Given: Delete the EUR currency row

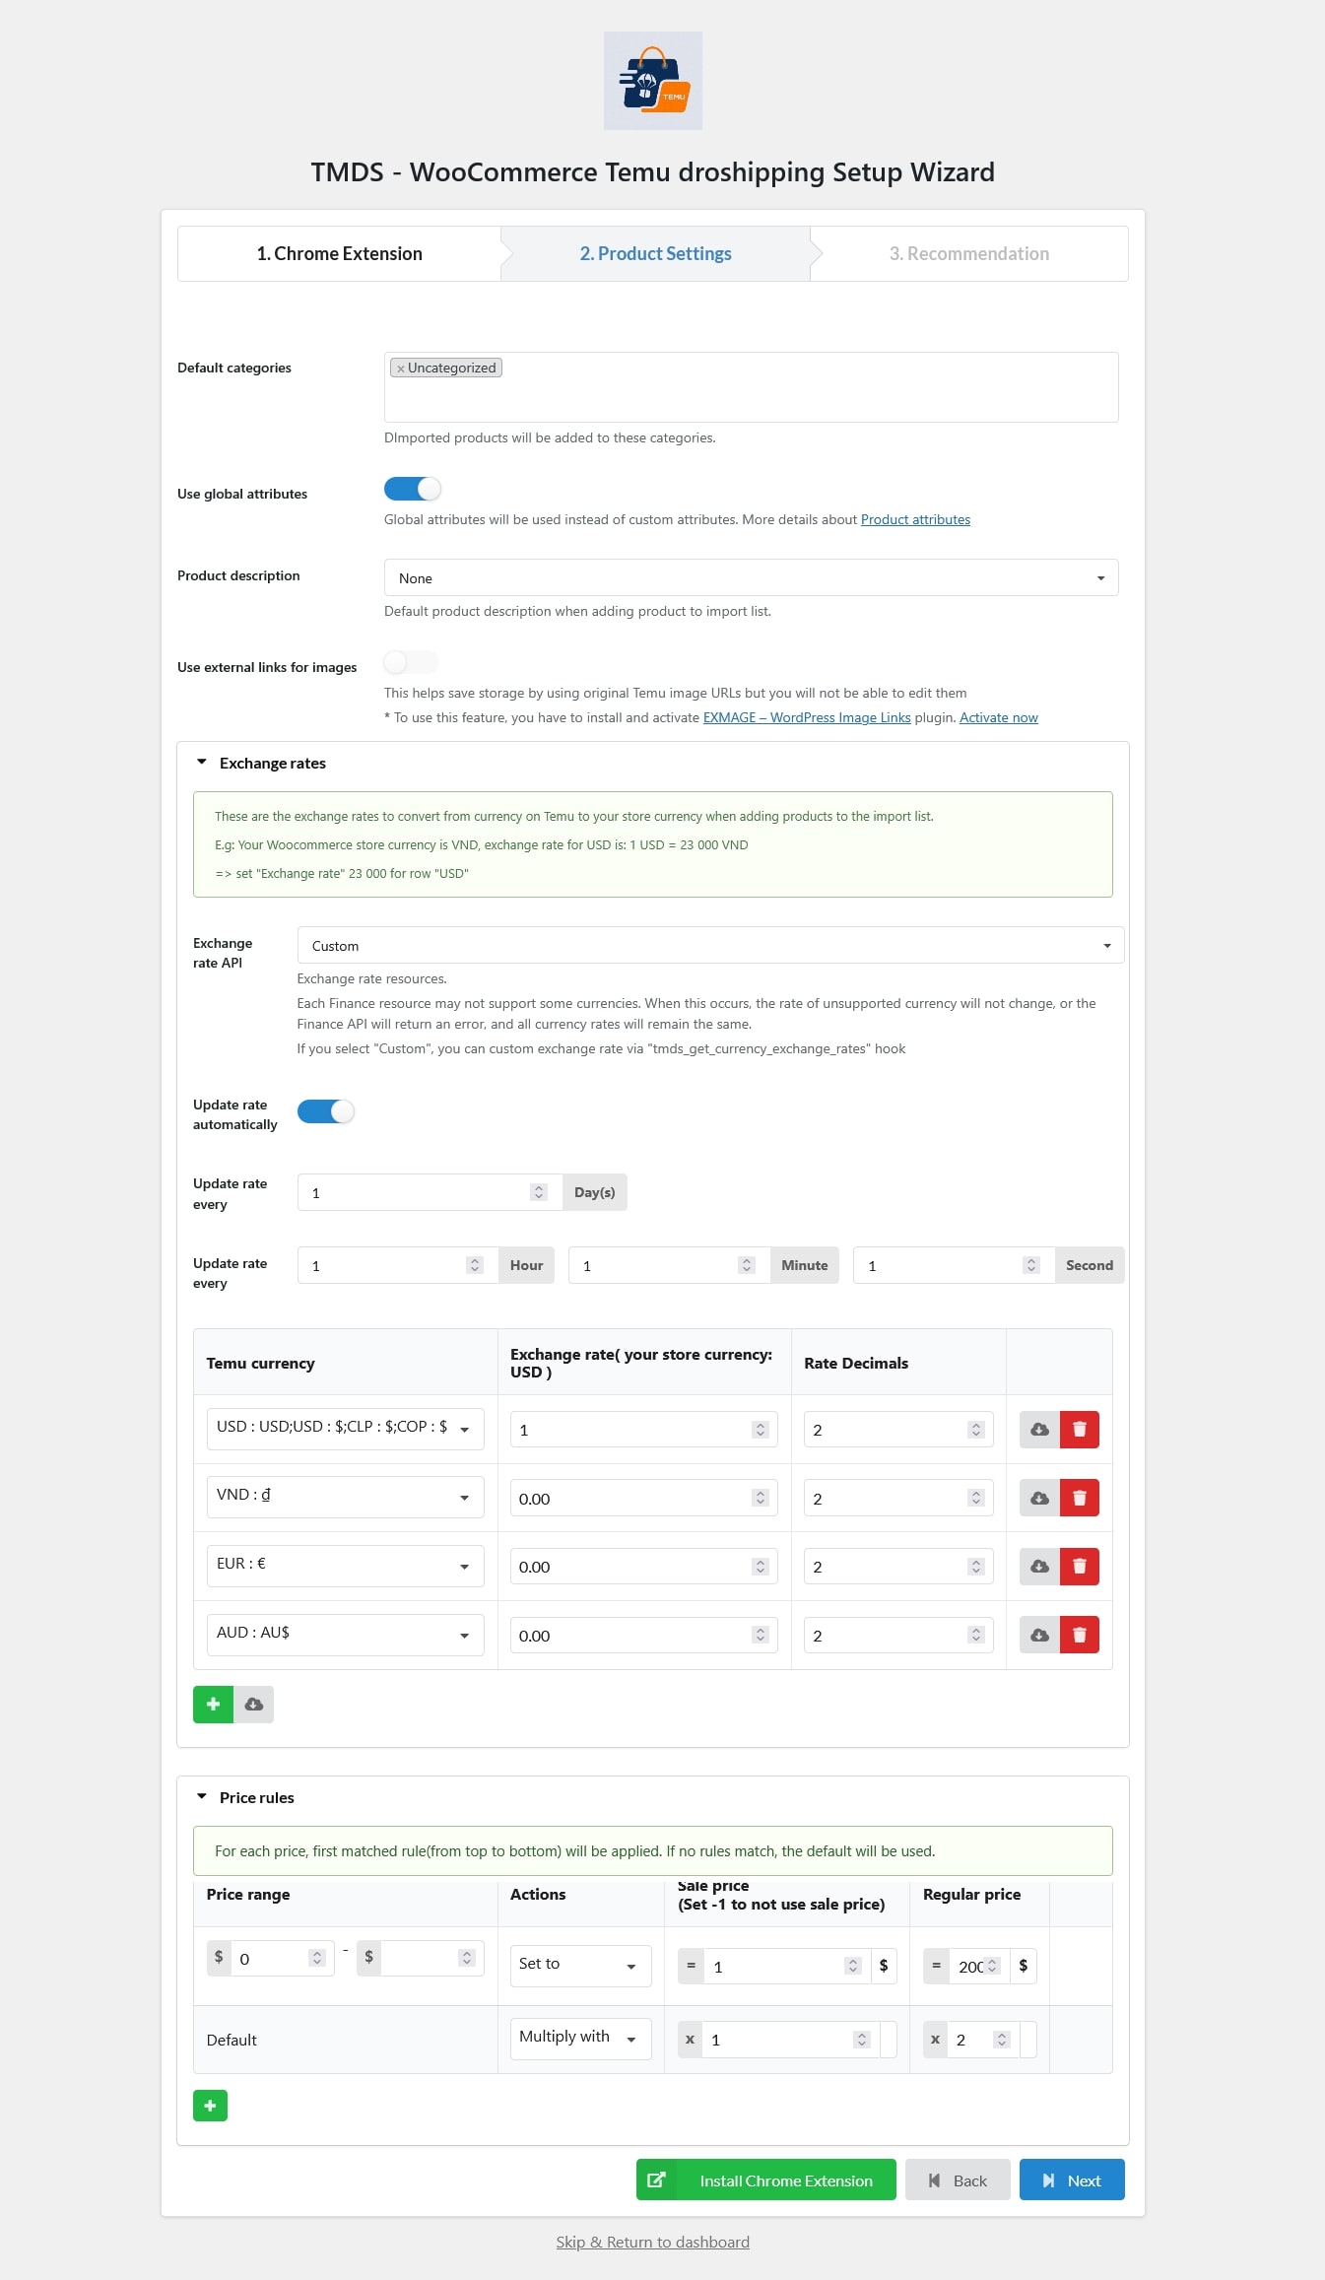Looking at the screenshot, I should [x=1080, y=1567].
